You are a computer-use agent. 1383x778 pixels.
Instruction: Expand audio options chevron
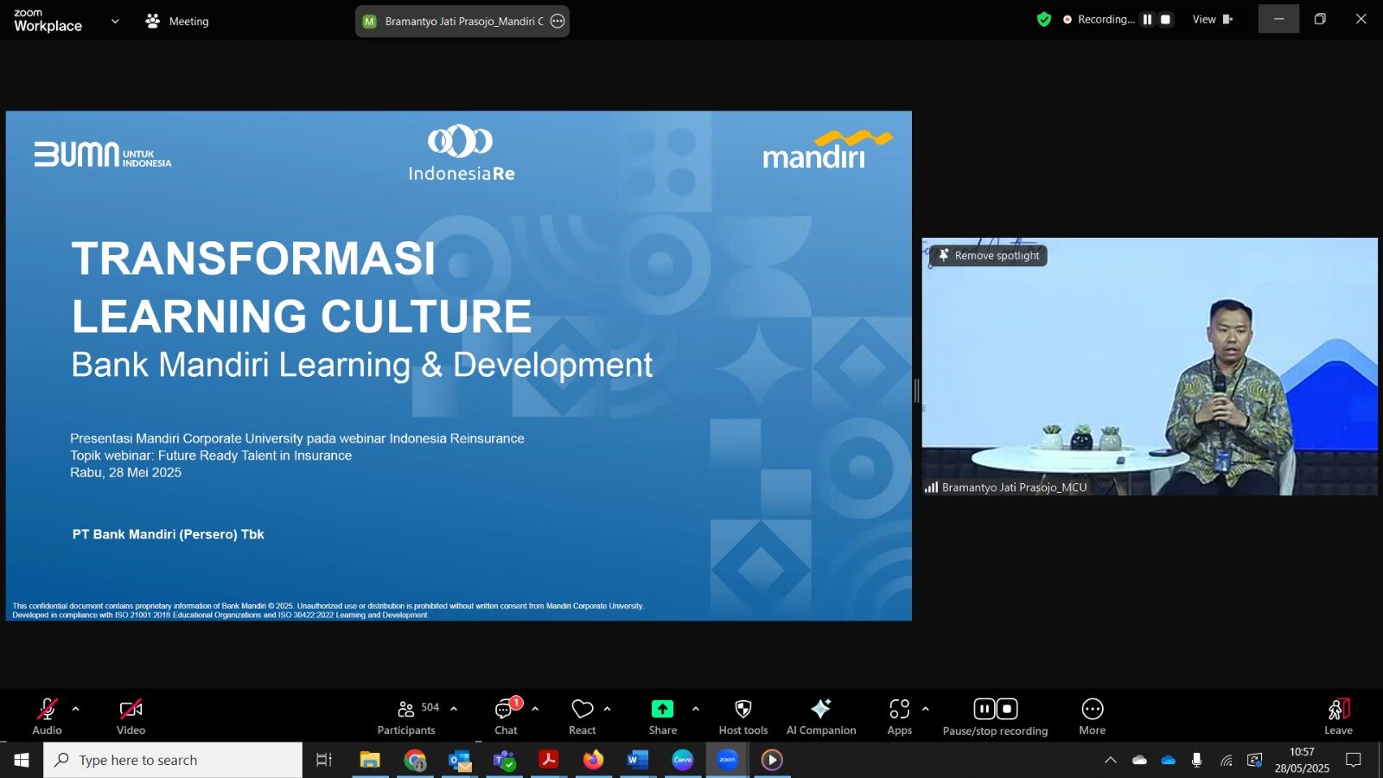click(x=76, y=709)
